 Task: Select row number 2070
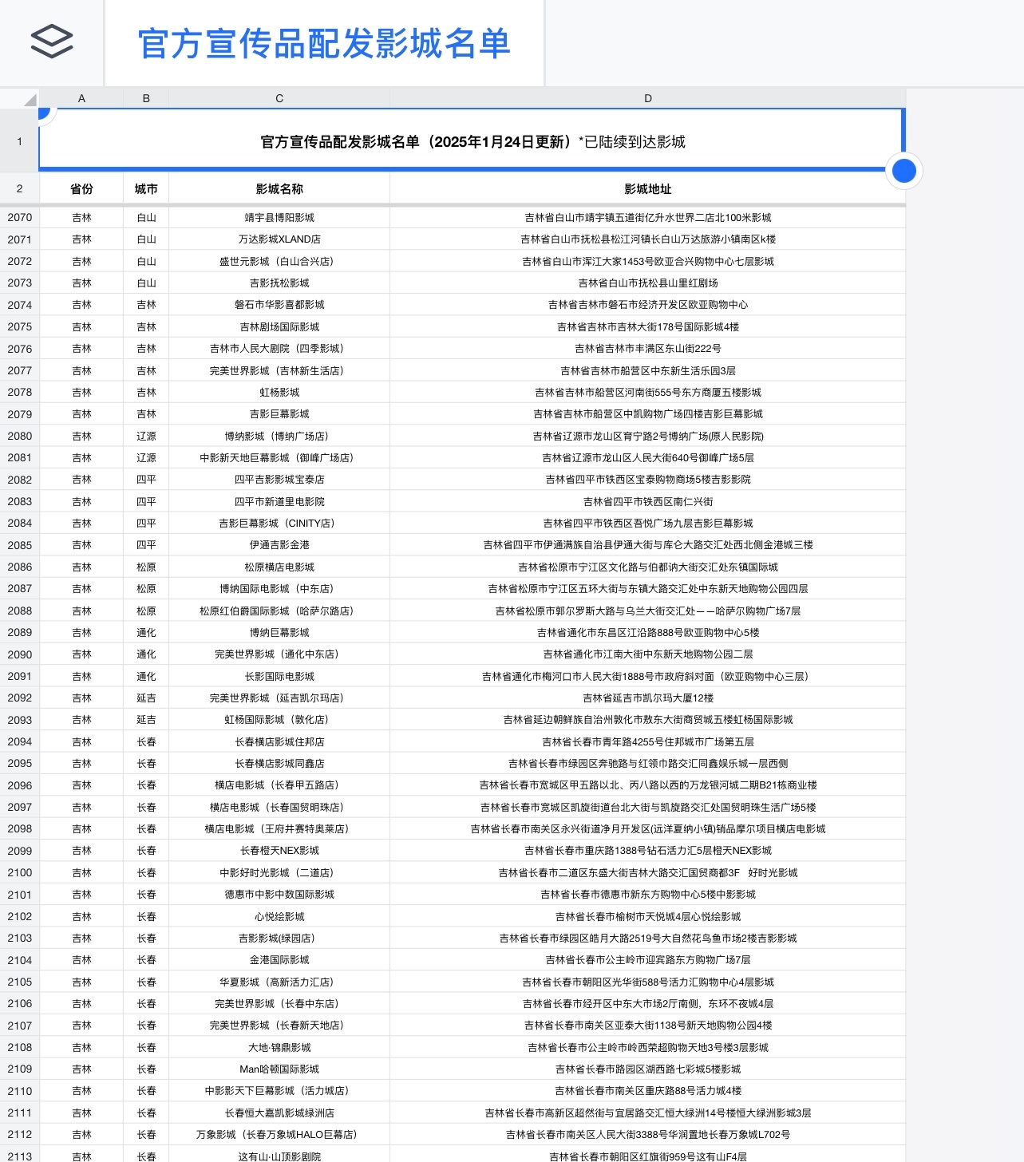[19, 217]
